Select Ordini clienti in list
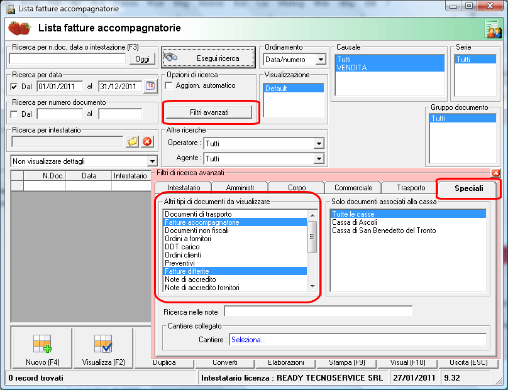This screenshot has height=390, width=508. pos(235,255)
